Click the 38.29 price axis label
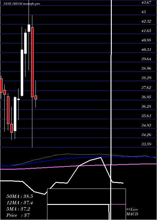 pyautogui.click(x=146, y=78)
